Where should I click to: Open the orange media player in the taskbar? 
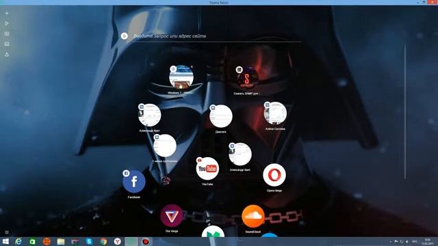(47, 241)
